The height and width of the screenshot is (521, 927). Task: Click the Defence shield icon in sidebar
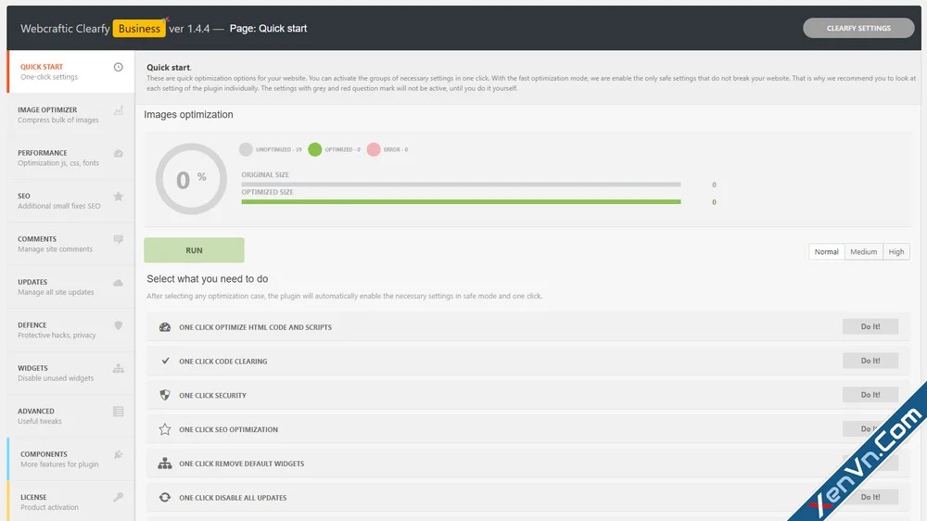(119, 325)
